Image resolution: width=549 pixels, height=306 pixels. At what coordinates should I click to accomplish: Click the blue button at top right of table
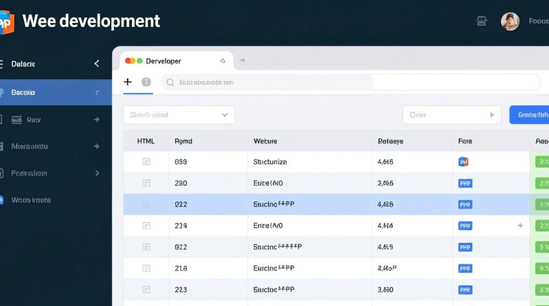click(530, 115)
